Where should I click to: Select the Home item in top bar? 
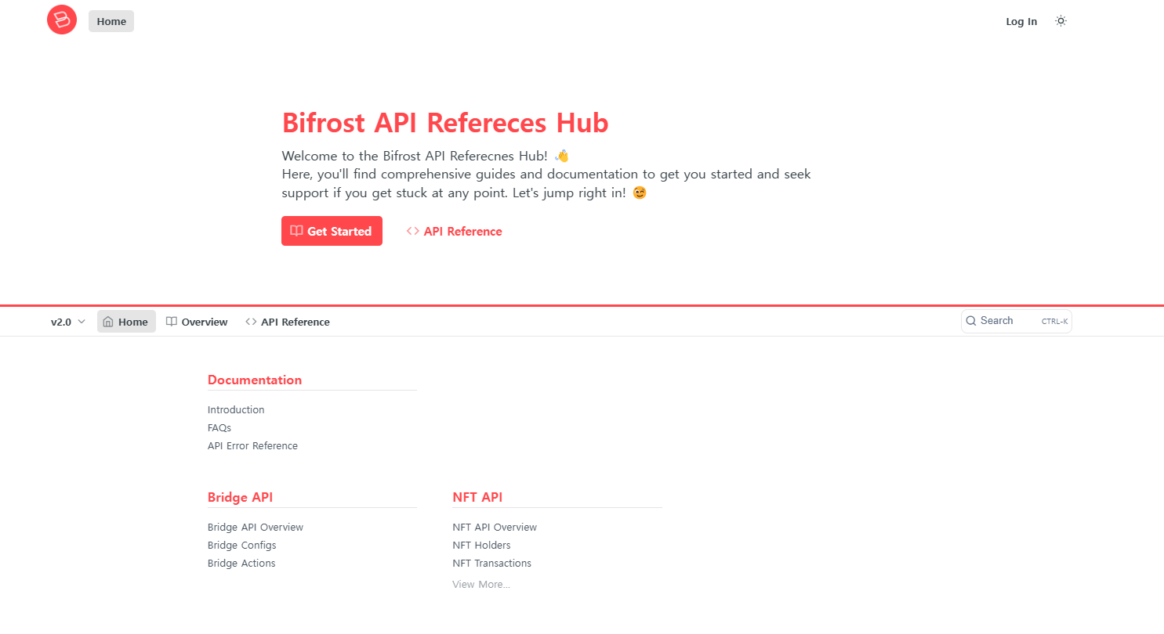coord(111,21)
